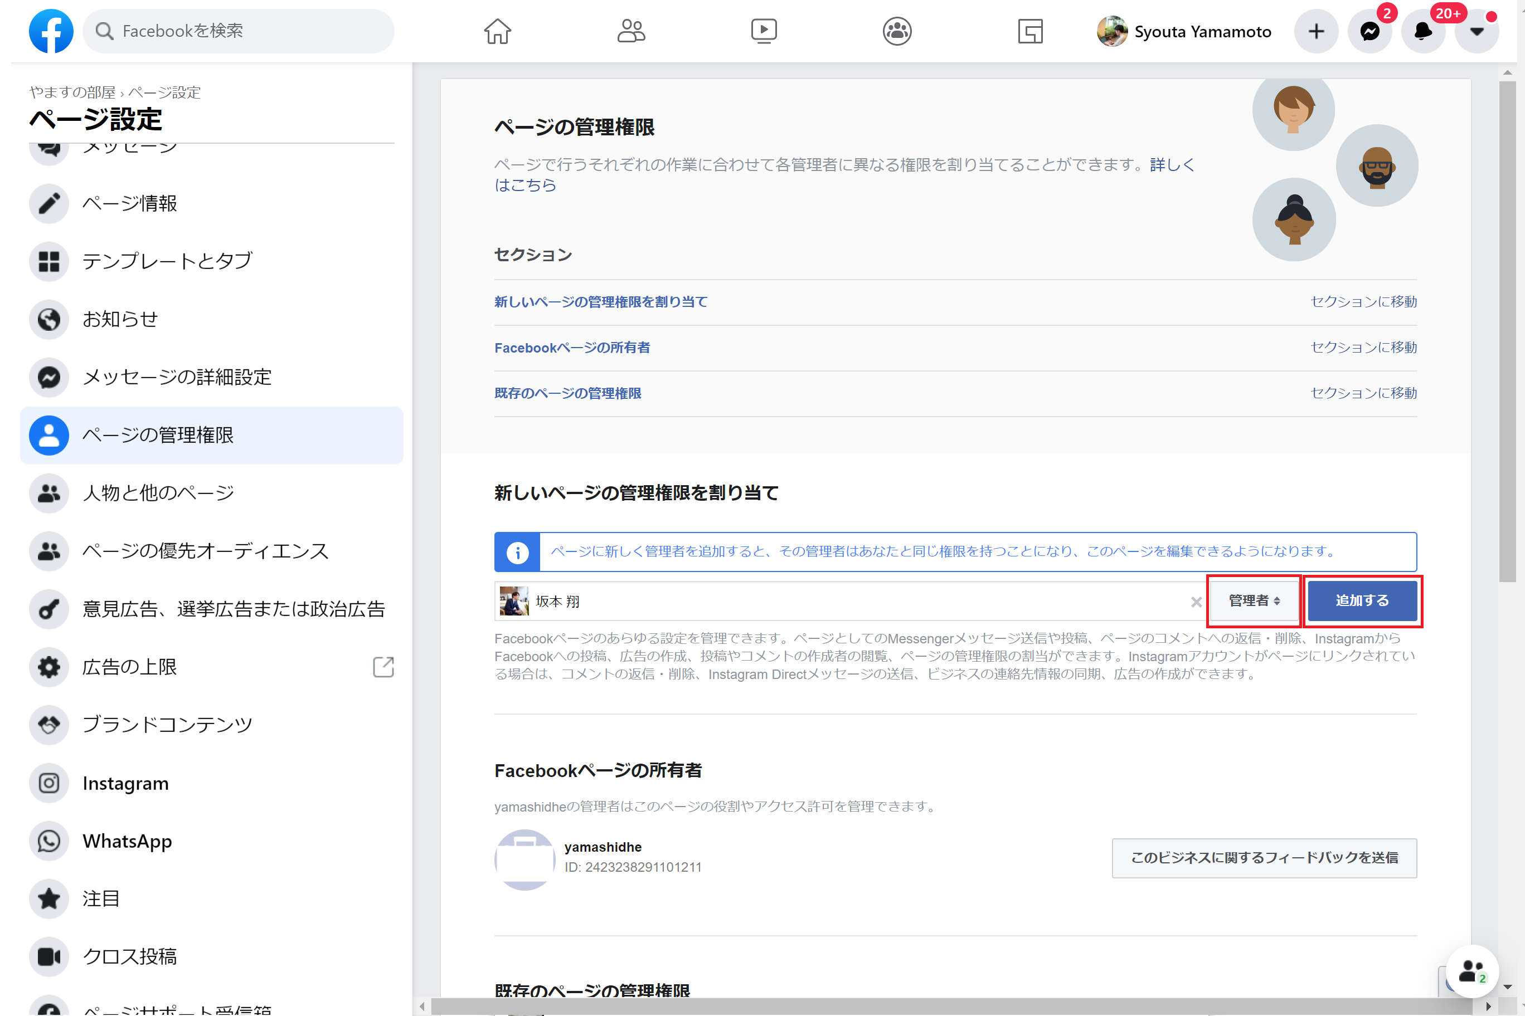Click the scroll down arrow
The image size is (1525, 1016).
click(1507, 987)
